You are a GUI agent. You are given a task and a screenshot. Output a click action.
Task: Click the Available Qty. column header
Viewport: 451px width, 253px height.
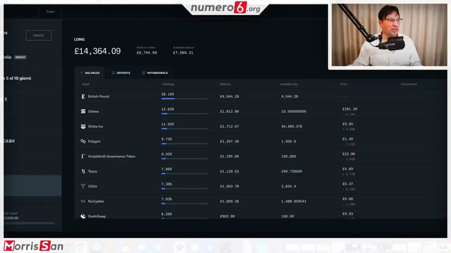tap(289, 84)
